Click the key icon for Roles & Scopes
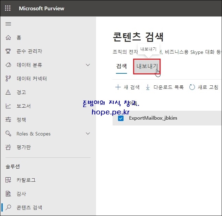222x216 pixels. [x=8, y=133]
